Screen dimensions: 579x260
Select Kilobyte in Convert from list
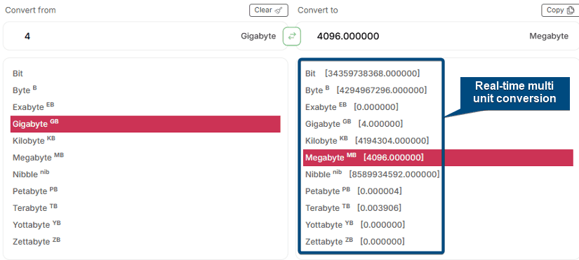pos(145,140)
